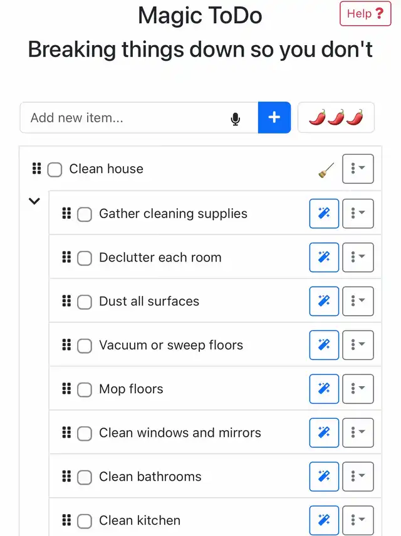Viewport: 401px width, 536px height.
Task: Click the microphone voice input icon
Action: (x=236, y=118)
